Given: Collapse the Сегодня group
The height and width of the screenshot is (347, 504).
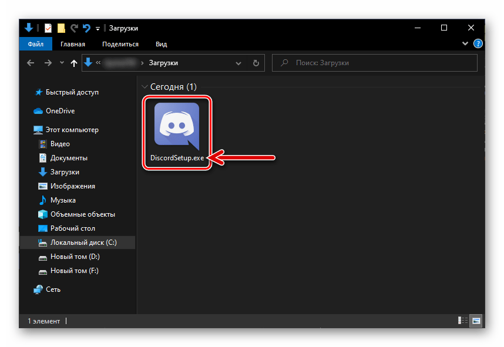Looking at the screenshot, I should click(145, 87).
